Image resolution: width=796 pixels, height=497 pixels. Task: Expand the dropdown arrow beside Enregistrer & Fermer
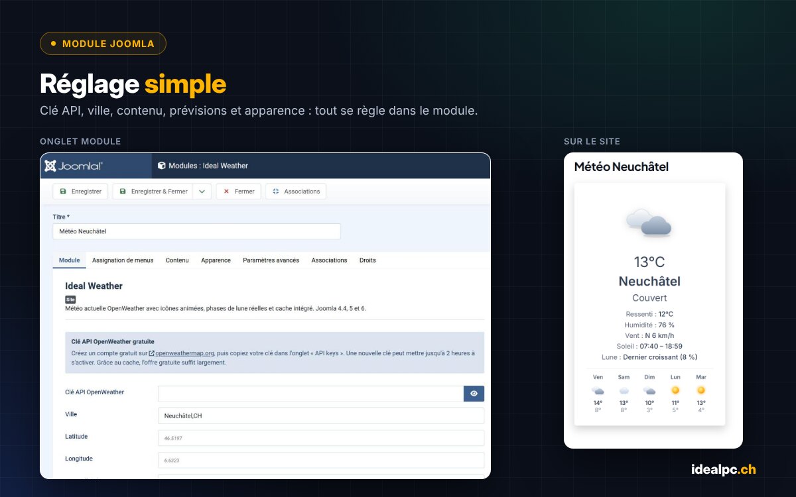202,192
